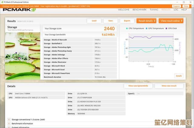Expand Storage conventional 1.0 score section
The height and width of the screenshot is (128, 194).
[x=9, y=120]
